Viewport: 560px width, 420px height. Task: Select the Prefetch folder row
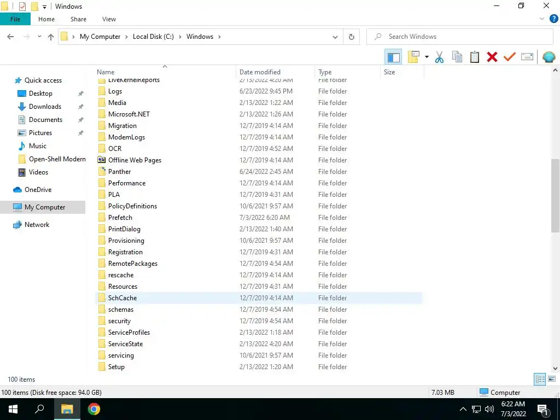click(259, 218)
